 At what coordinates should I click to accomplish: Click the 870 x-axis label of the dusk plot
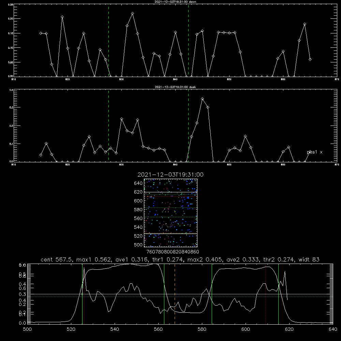[337, 165]
